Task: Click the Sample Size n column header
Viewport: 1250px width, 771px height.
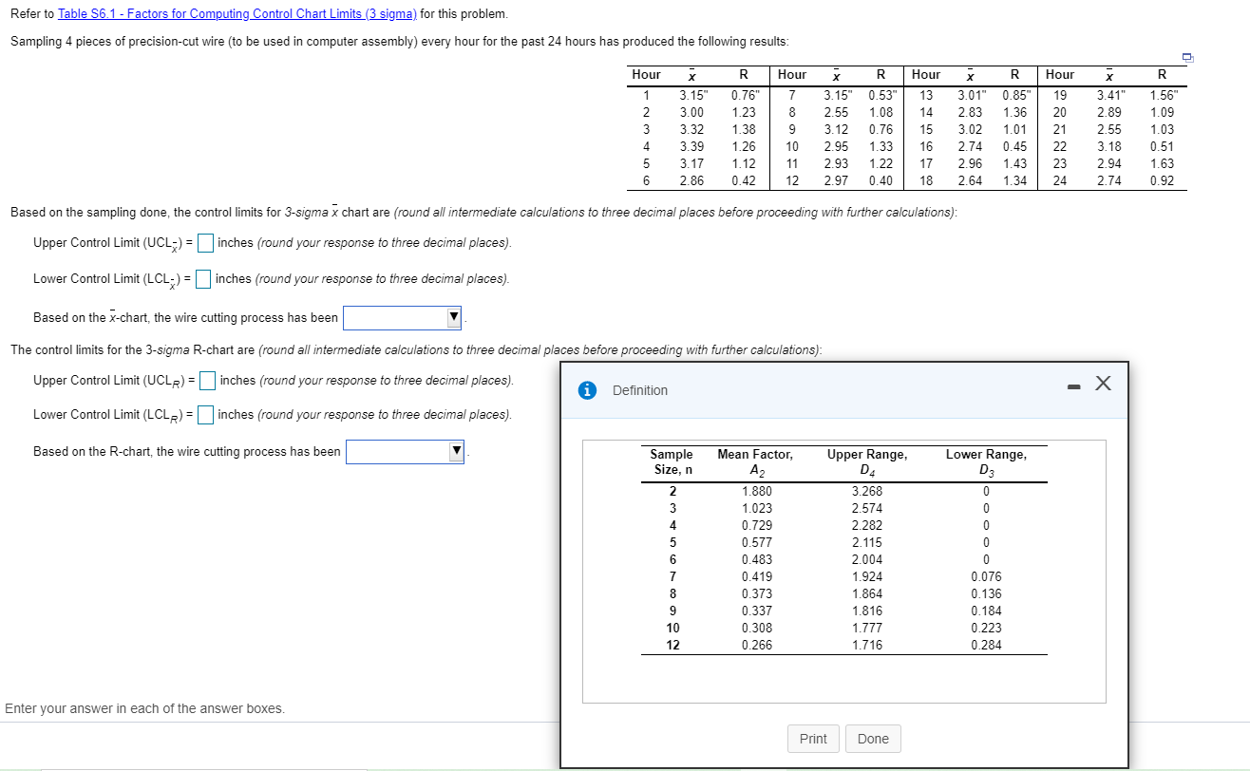Action: (672, 461)
